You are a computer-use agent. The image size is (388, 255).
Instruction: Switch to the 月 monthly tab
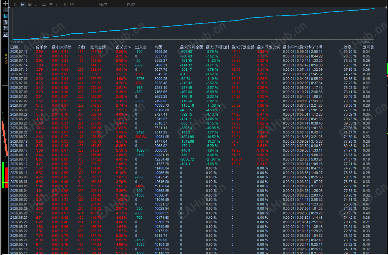click(37, 5)
